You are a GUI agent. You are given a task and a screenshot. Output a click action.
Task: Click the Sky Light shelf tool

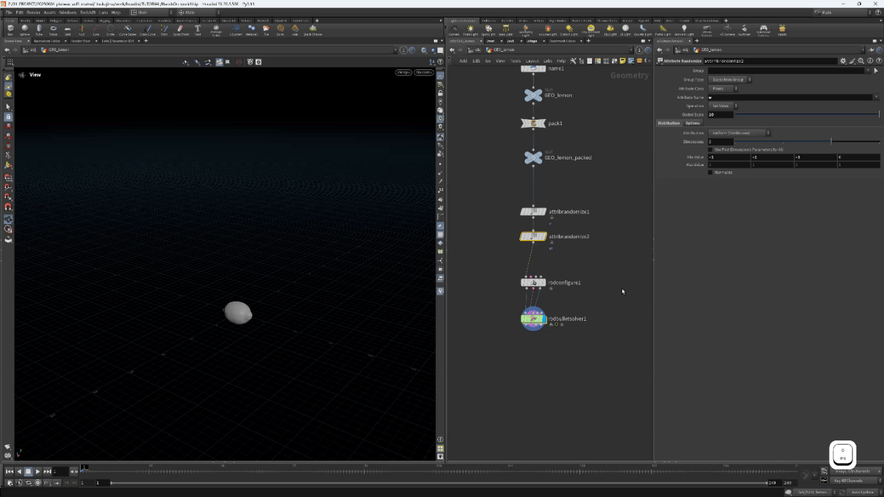(x=610, y=30)
